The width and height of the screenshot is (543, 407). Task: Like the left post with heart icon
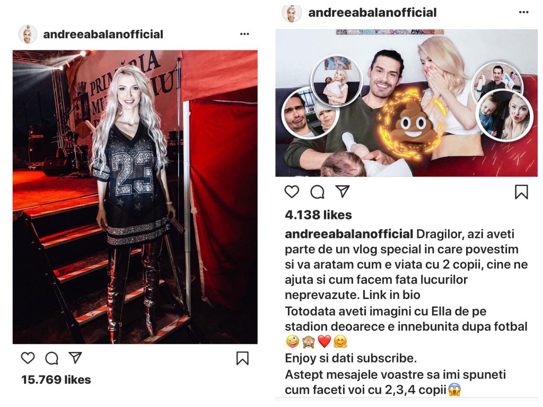tap(28, 358)
